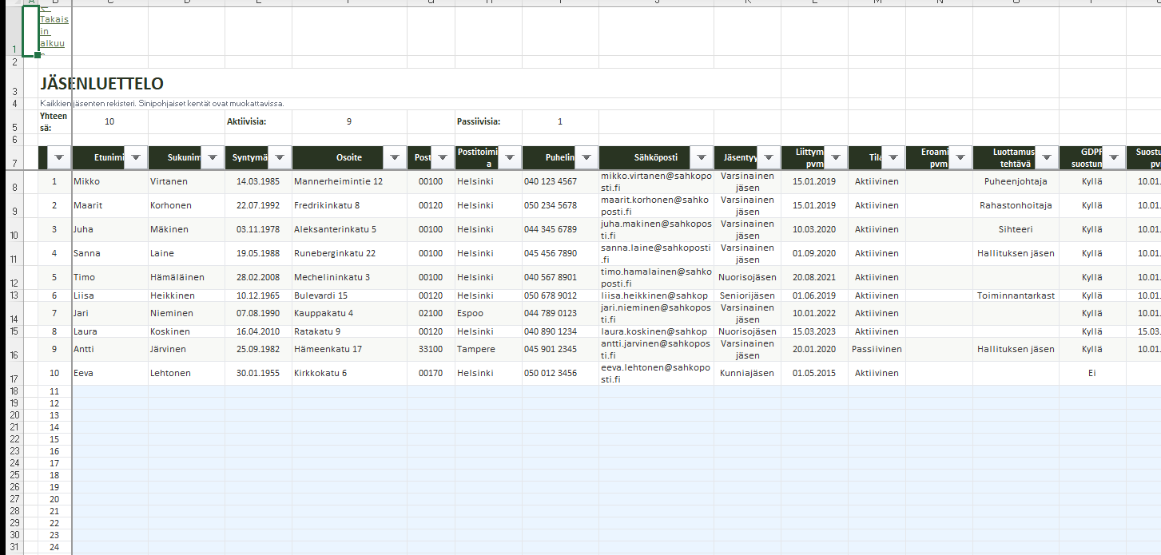
Task: Follow the 'Takaisin alkuun' hyperlink
Action: coord(53,31)
